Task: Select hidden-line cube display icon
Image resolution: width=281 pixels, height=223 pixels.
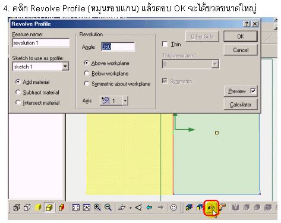Action: pos(27,208)
